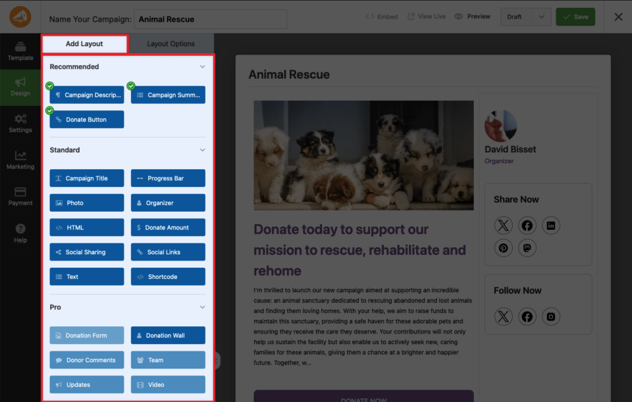Click the Preview button
Image resolution: width=632 pixels, height=402 pixels.
[x=473, y=16]
